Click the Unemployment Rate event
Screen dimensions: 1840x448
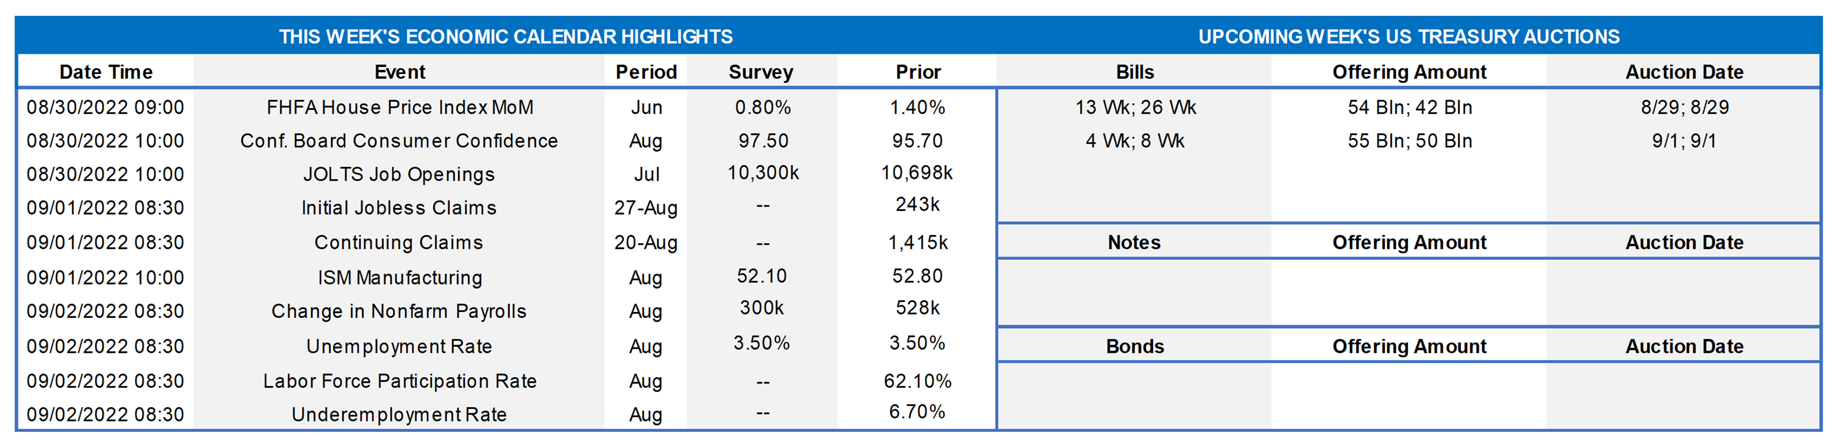[x=399, y=347]
